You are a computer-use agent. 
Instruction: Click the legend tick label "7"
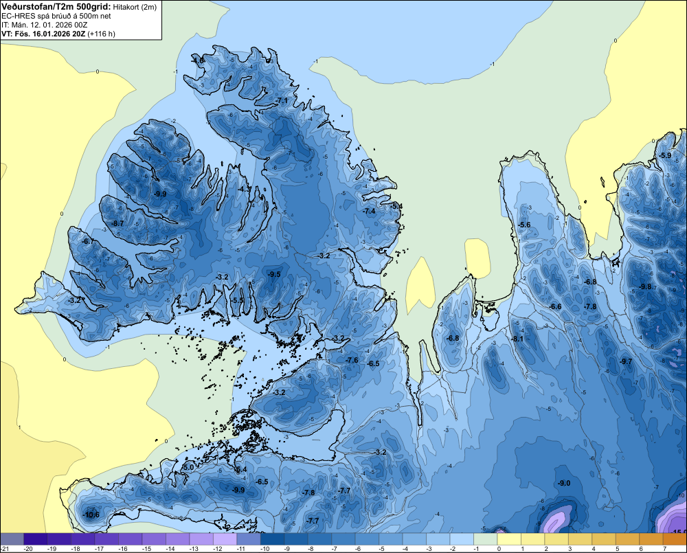[x=664, y=549]
